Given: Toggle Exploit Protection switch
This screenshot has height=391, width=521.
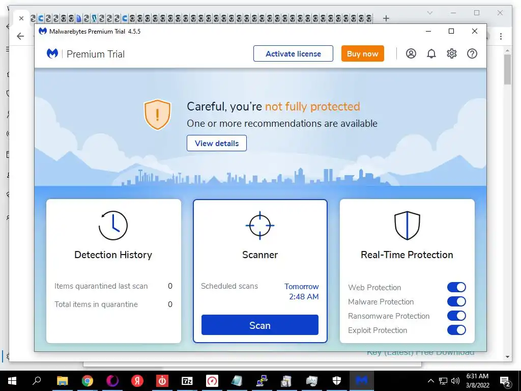Looking at the screenshot, I should [456, 330].
